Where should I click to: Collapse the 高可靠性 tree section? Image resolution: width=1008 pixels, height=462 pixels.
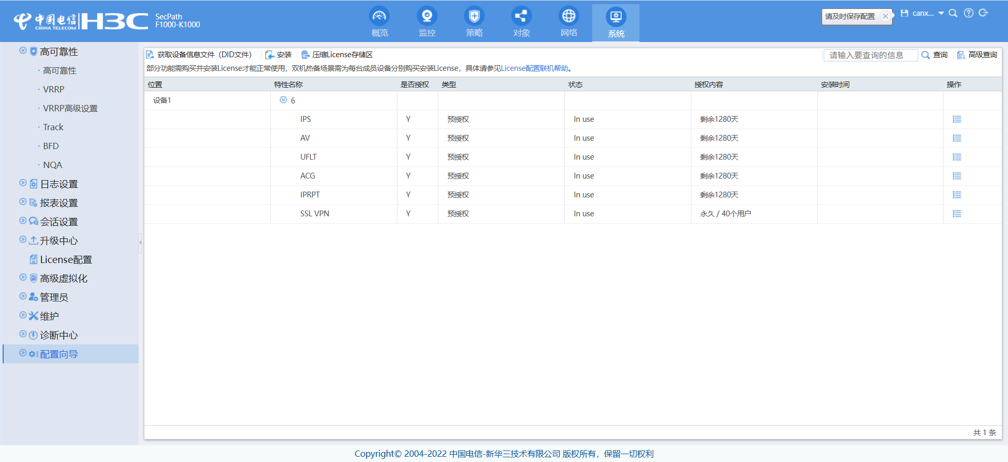23,50
